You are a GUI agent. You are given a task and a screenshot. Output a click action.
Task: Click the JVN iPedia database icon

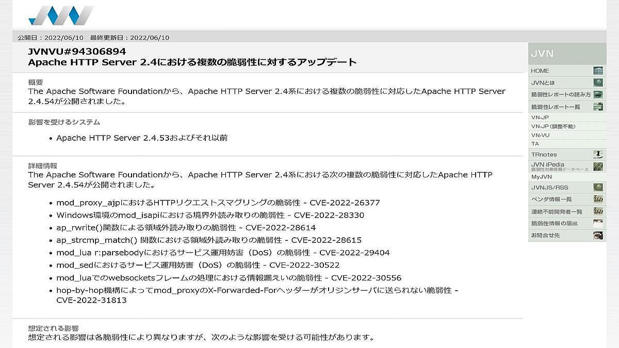597,166
